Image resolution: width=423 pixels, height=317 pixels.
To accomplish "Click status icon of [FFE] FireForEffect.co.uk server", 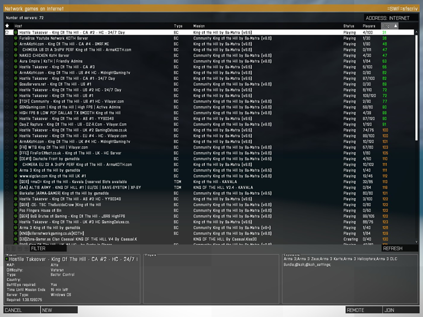I will 15,153.
